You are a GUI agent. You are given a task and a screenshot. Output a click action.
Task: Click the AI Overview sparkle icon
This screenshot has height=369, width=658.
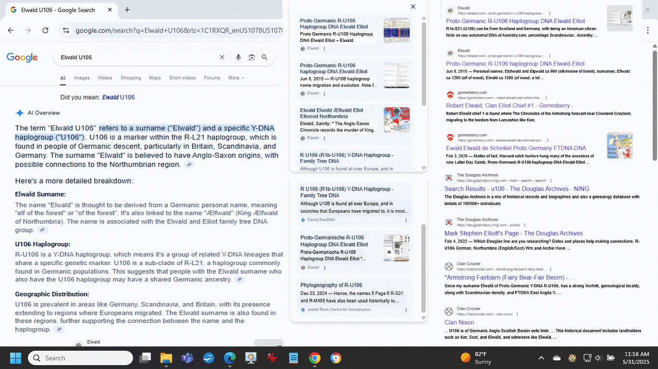point(20,113)
